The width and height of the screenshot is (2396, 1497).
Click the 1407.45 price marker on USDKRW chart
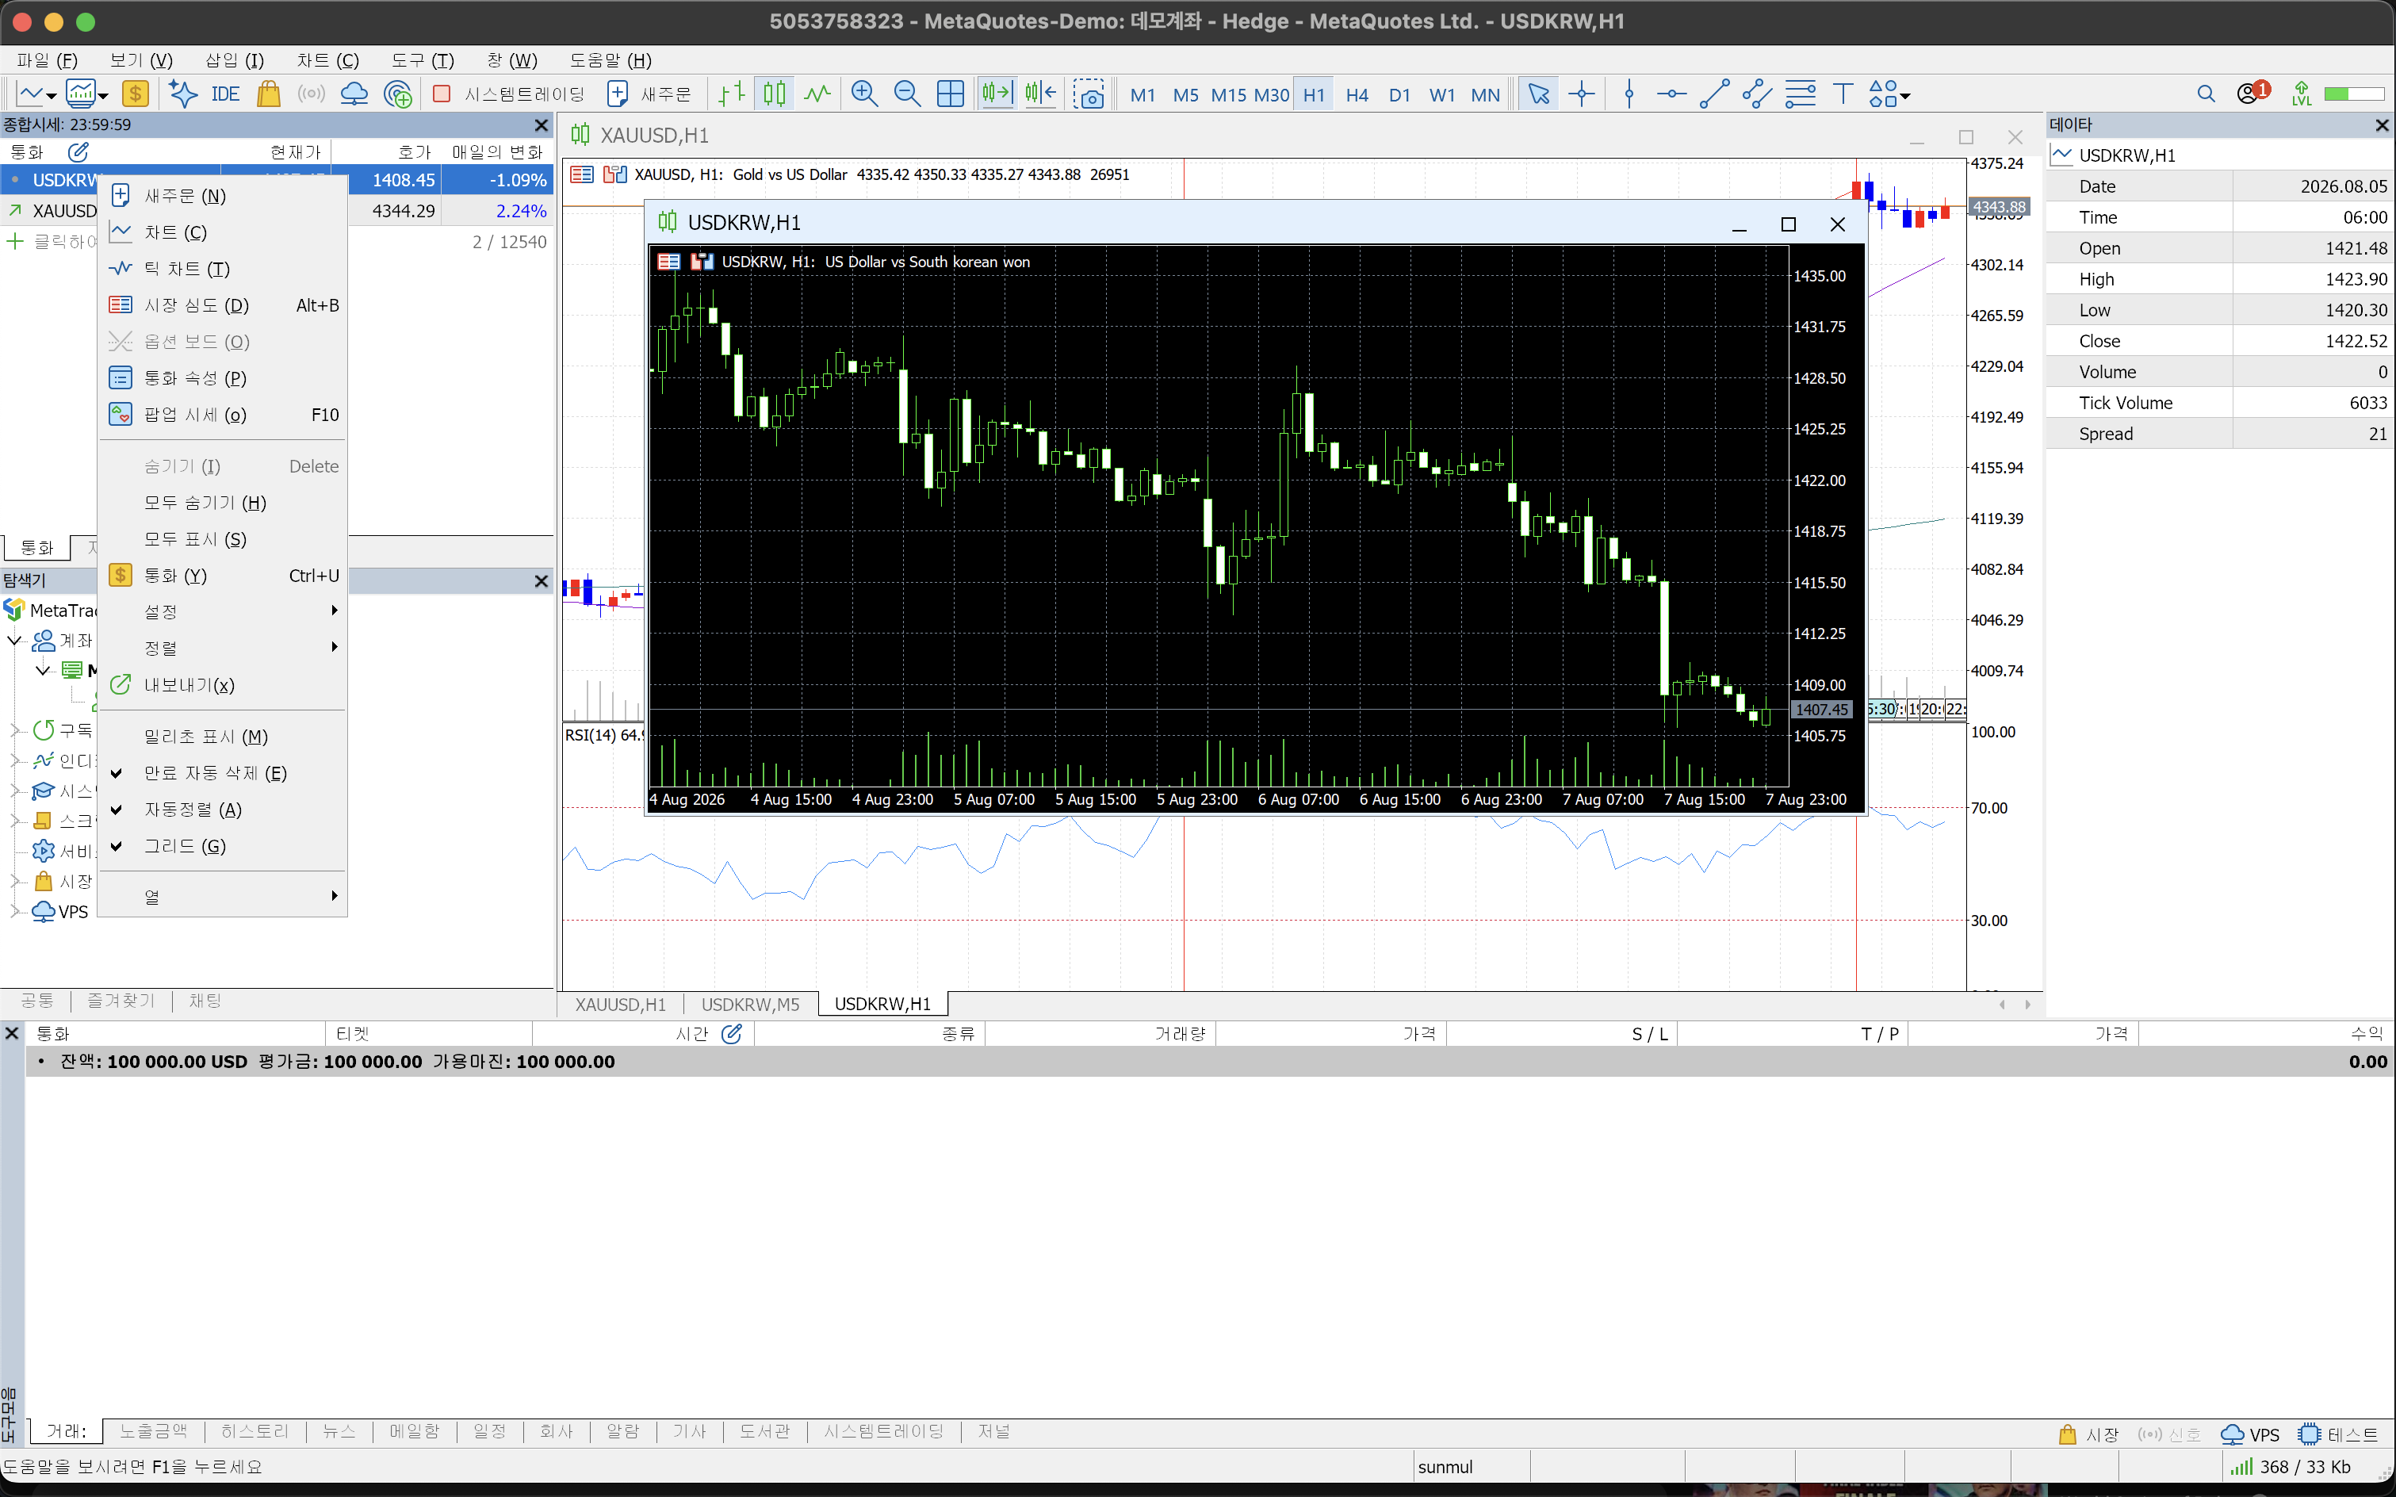(1822, 710)
